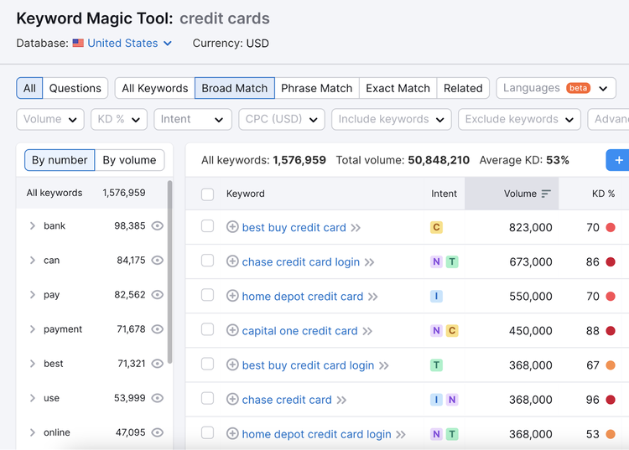Viewport: 629px width, 450px height.
Task: Check the box for chase credit card login
Action: tap(207, 261)
